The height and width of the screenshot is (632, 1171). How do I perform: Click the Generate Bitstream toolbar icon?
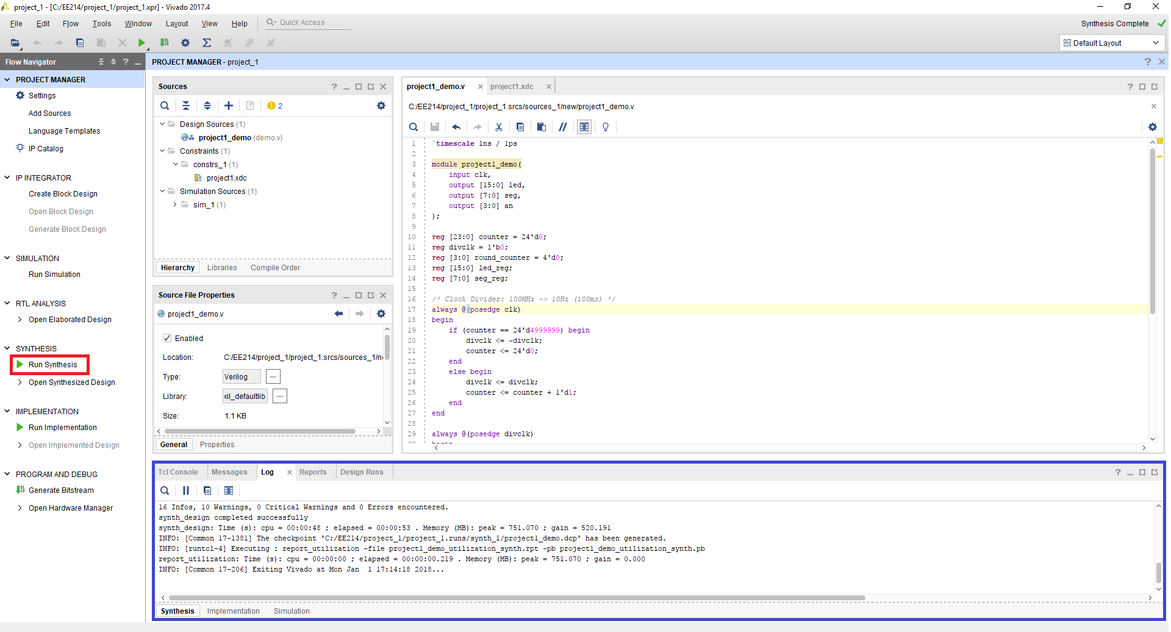(164, 43)
